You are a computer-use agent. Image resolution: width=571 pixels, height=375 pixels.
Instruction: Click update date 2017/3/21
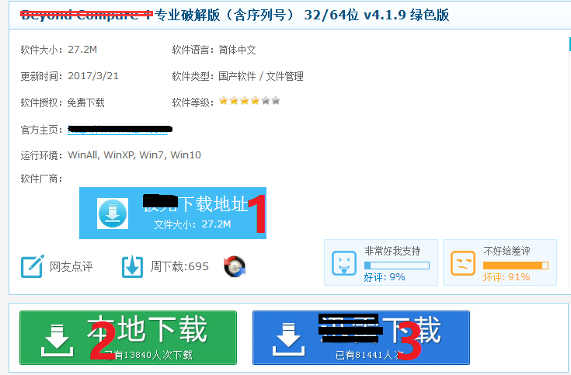[x=93, y=76]
